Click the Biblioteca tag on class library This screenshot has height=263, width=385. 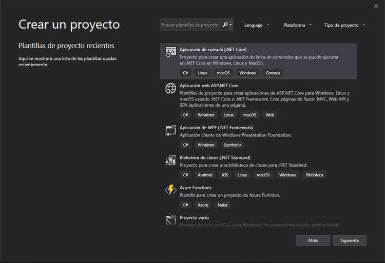pyautogui.click(x=314, y=175)
